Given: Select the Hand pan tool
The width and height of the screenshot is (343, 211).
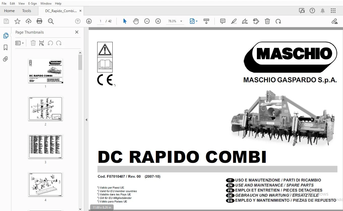Looking at the screenshot, I should [x=136, y=21].
